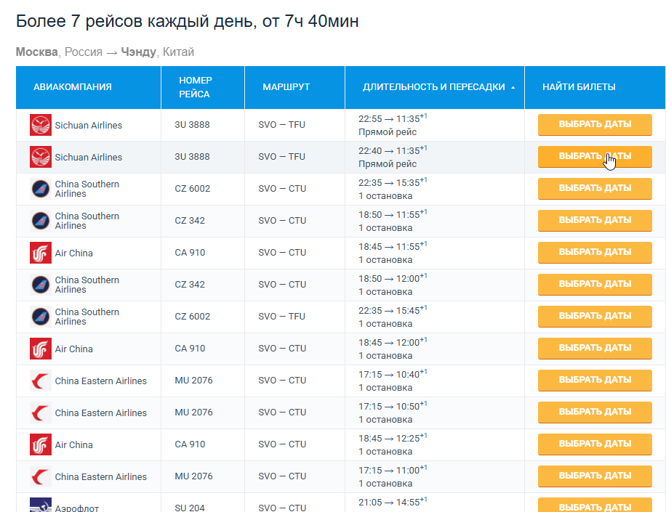The width and height of the screenshot is (666, 512).
Task: Choose dates for CA 910 arriving 12:00
Action: point(595,349)
